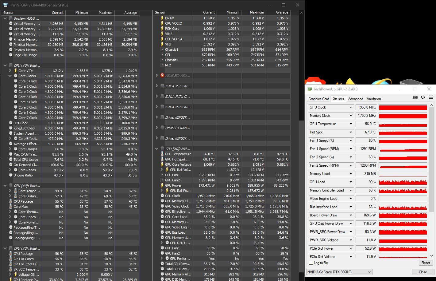Click the ASUS EC red error icon
Image resolution: width=436 pixels, height=281 pixels.
coord(162,75)
